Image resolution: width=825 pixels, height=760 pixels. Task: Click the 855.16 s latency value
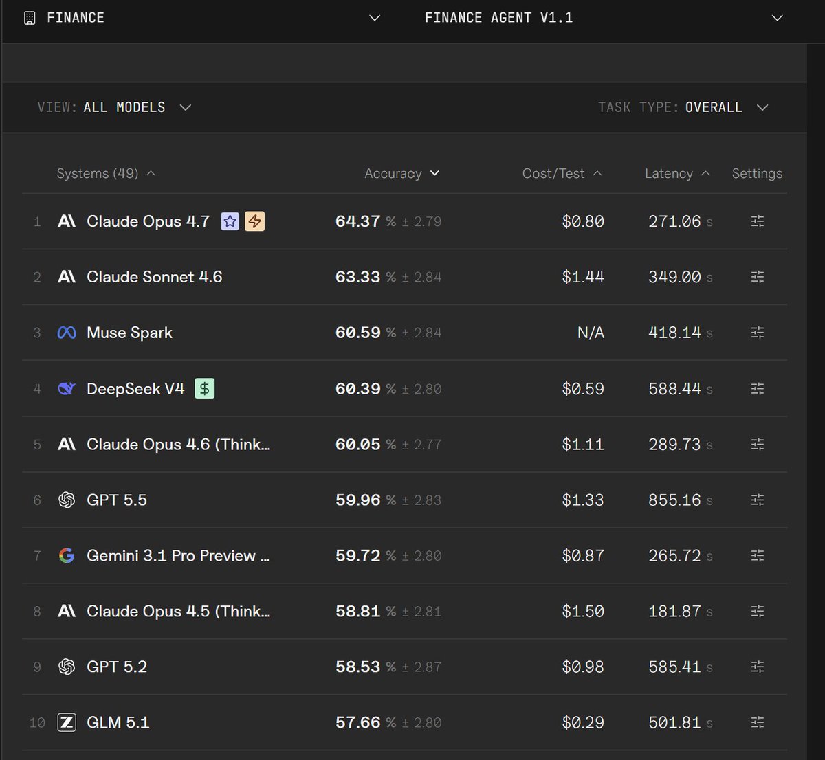click(681, 500)
